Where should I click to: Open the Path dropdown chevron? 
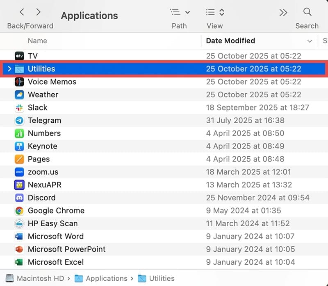(188, 12)
